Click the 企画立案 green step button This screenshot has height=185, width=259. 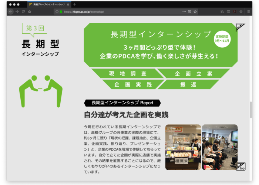pos(194,73)
